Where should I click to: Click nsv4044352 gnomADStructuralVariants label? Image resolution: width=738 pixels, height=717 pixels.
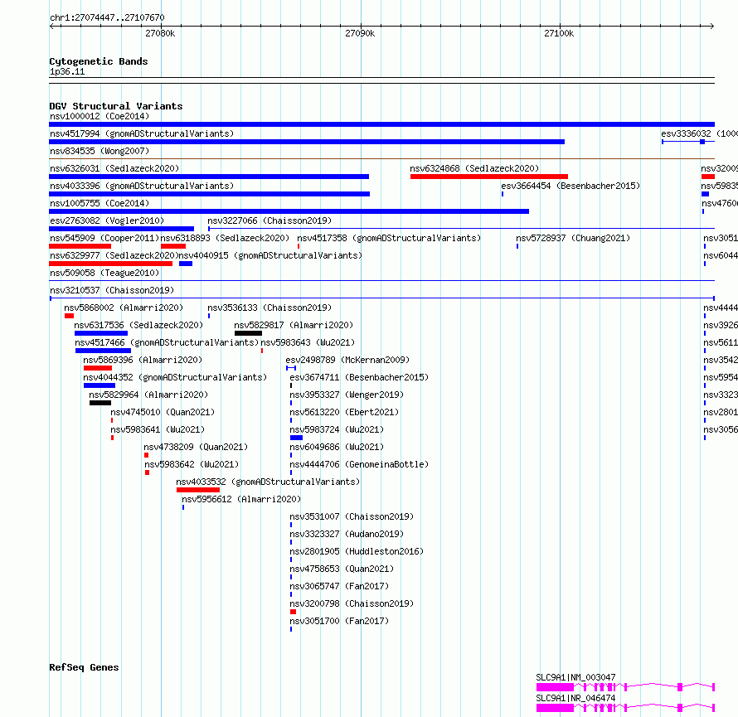pos(175,377)
